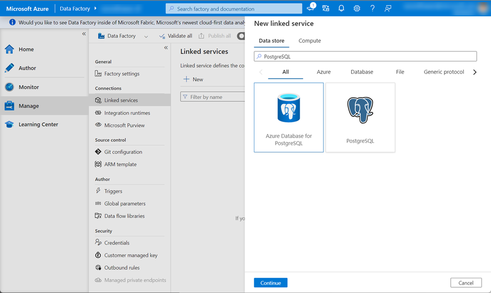Click Managed private endpoints entry
The height and width of the screenshot is (293, 491).
coord(130,280)
